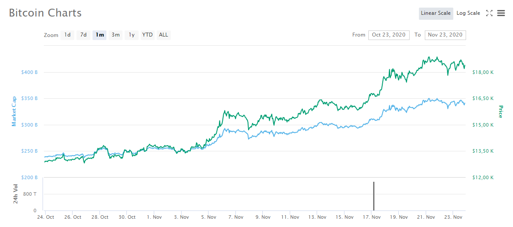The image size is (513, 227).
Task: Click the 30. Oct date label
Action: (x=126, y=217)
